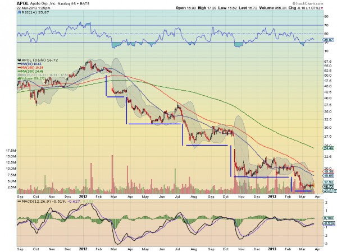
Task: Click the blue 18.65 price tag on right axis
Action: coord(329,175)
